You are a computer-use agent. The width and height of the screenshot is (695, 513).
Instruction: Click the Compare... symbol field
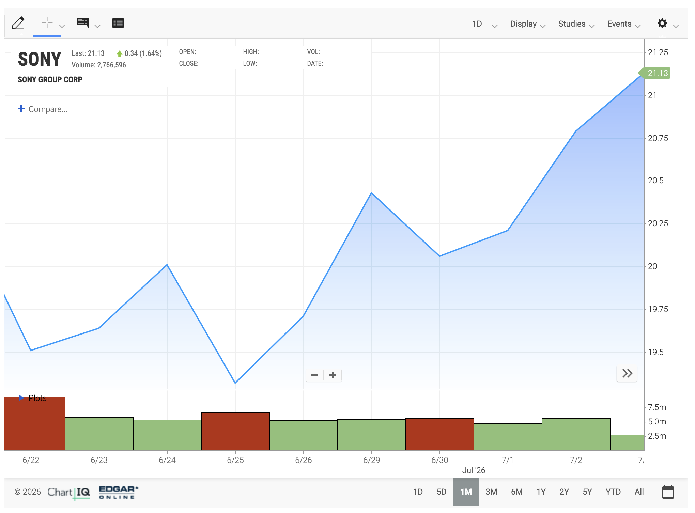point(48,109)
